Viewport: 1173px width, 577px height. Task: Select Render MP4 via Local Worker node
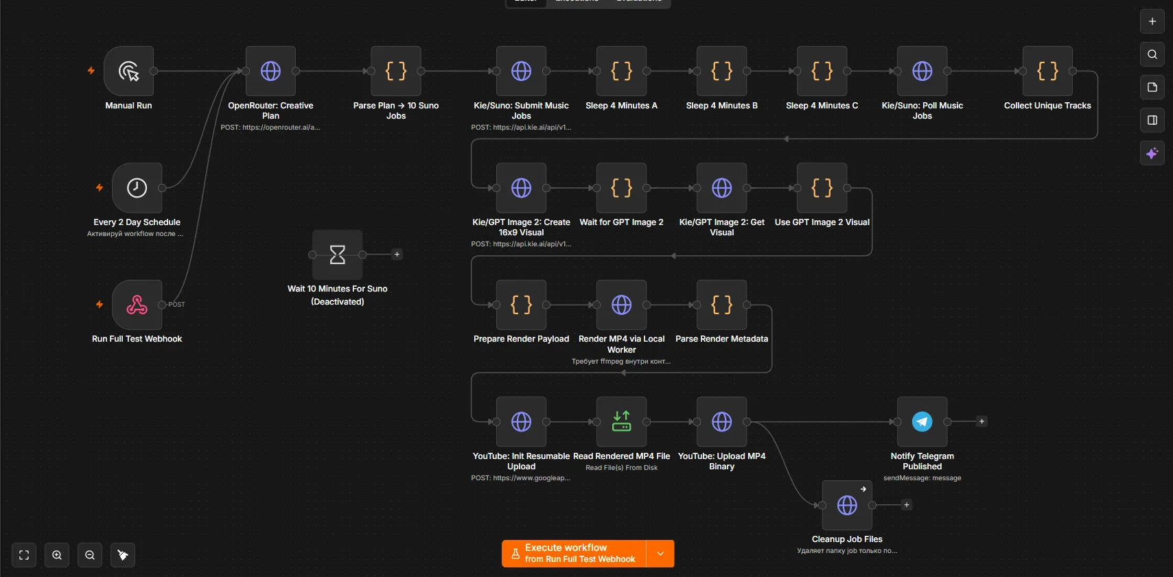coord(621,305)
